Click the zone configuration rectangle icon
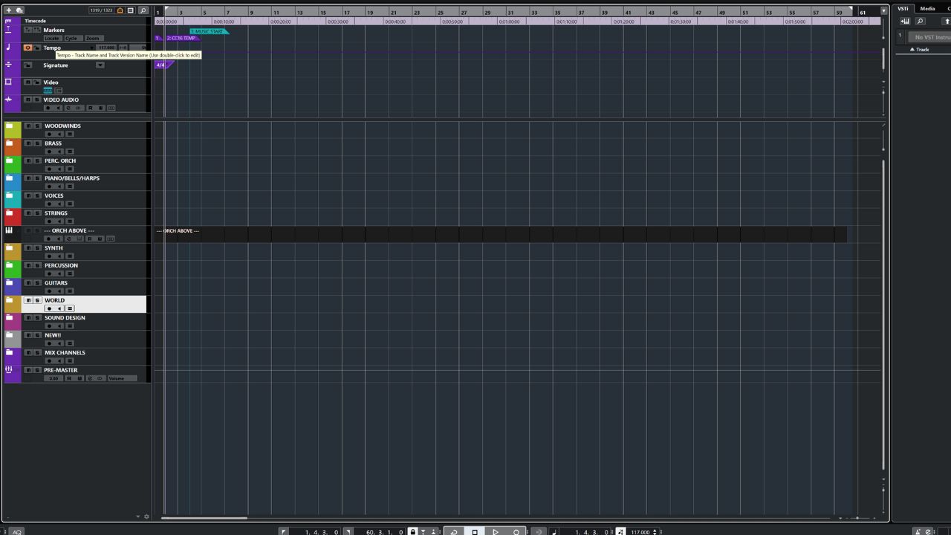 131,10
